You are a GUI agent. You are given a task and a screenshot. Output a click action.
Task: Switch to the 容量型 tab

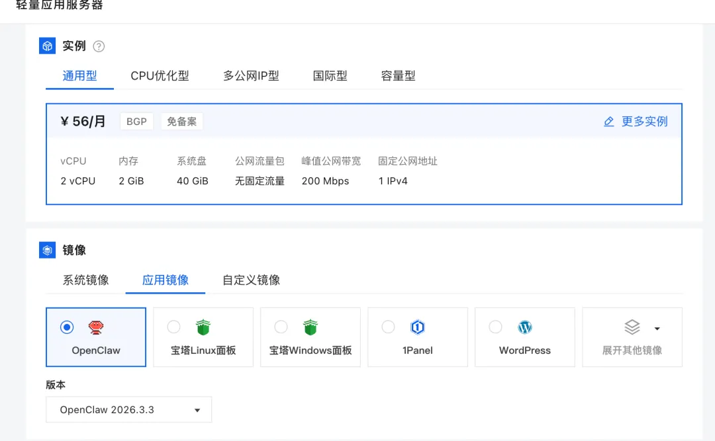click(398, 75)
